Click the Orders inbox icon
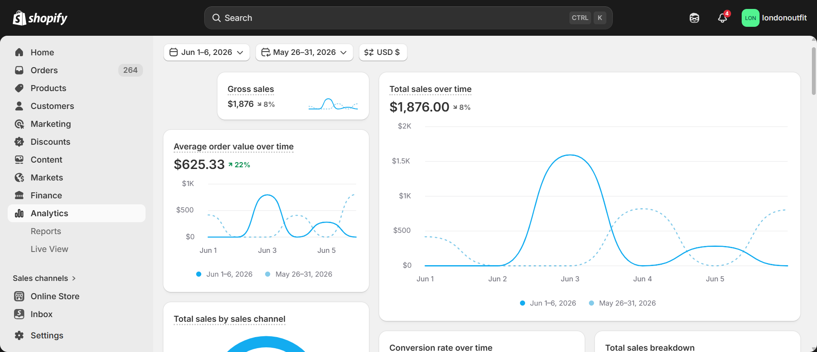Image resolution: width=817 pixels, height=352 pixels. click(x=19, y=70)
